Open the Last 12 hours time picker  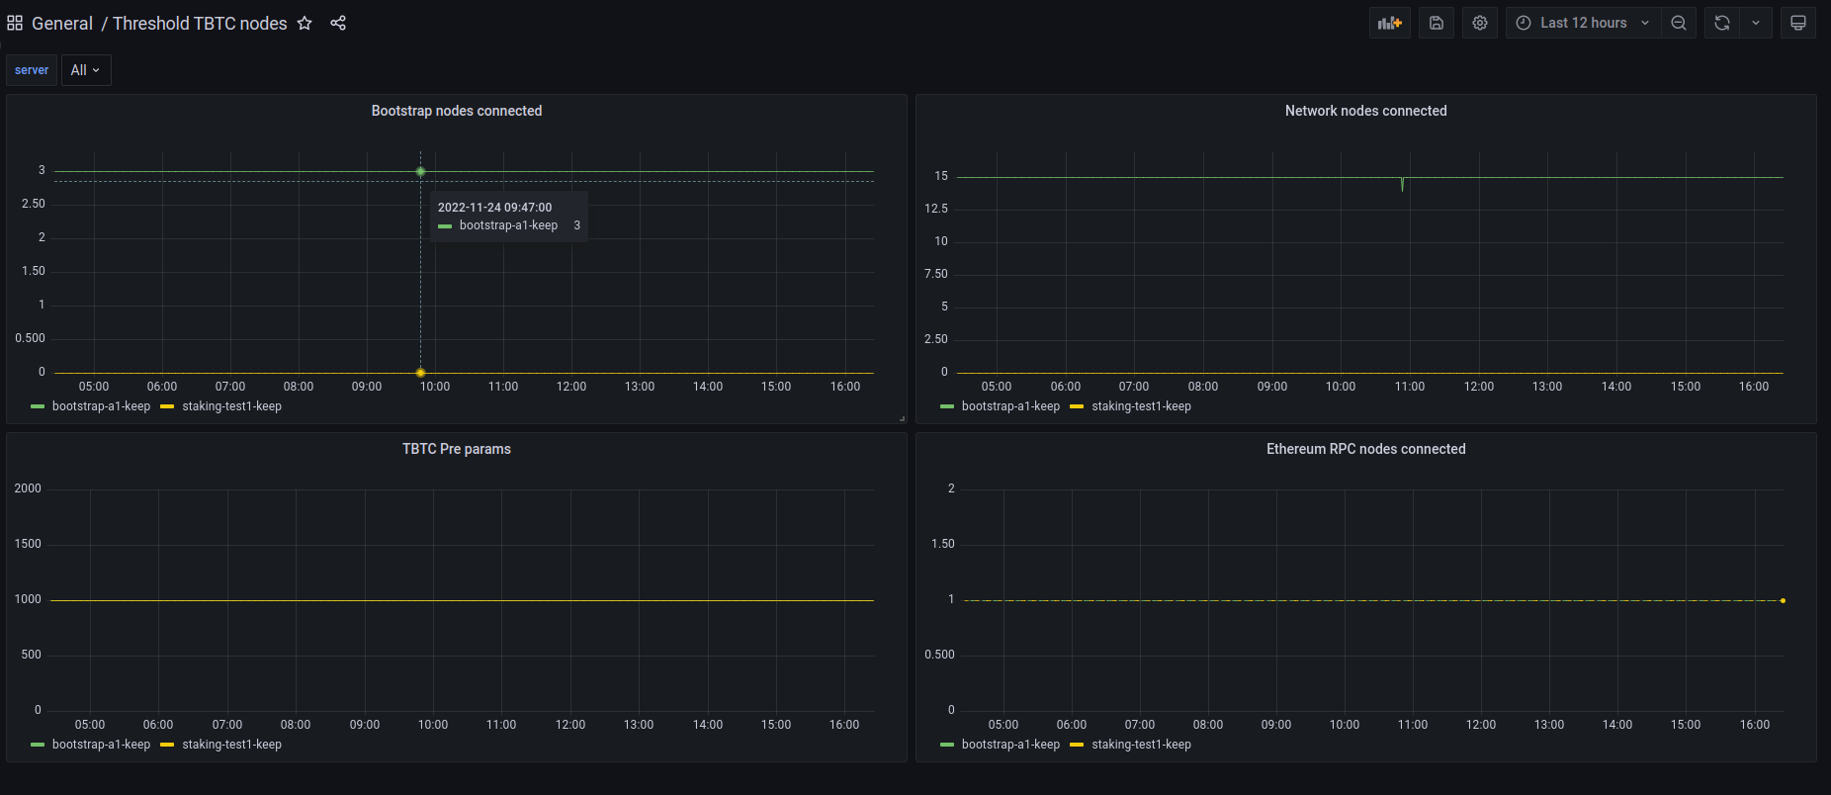(x=1582, y=23)
